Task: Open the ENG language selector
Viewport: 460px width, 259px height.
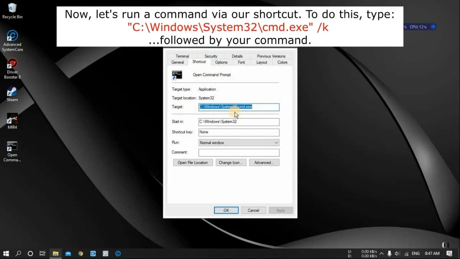Action: 415,254
